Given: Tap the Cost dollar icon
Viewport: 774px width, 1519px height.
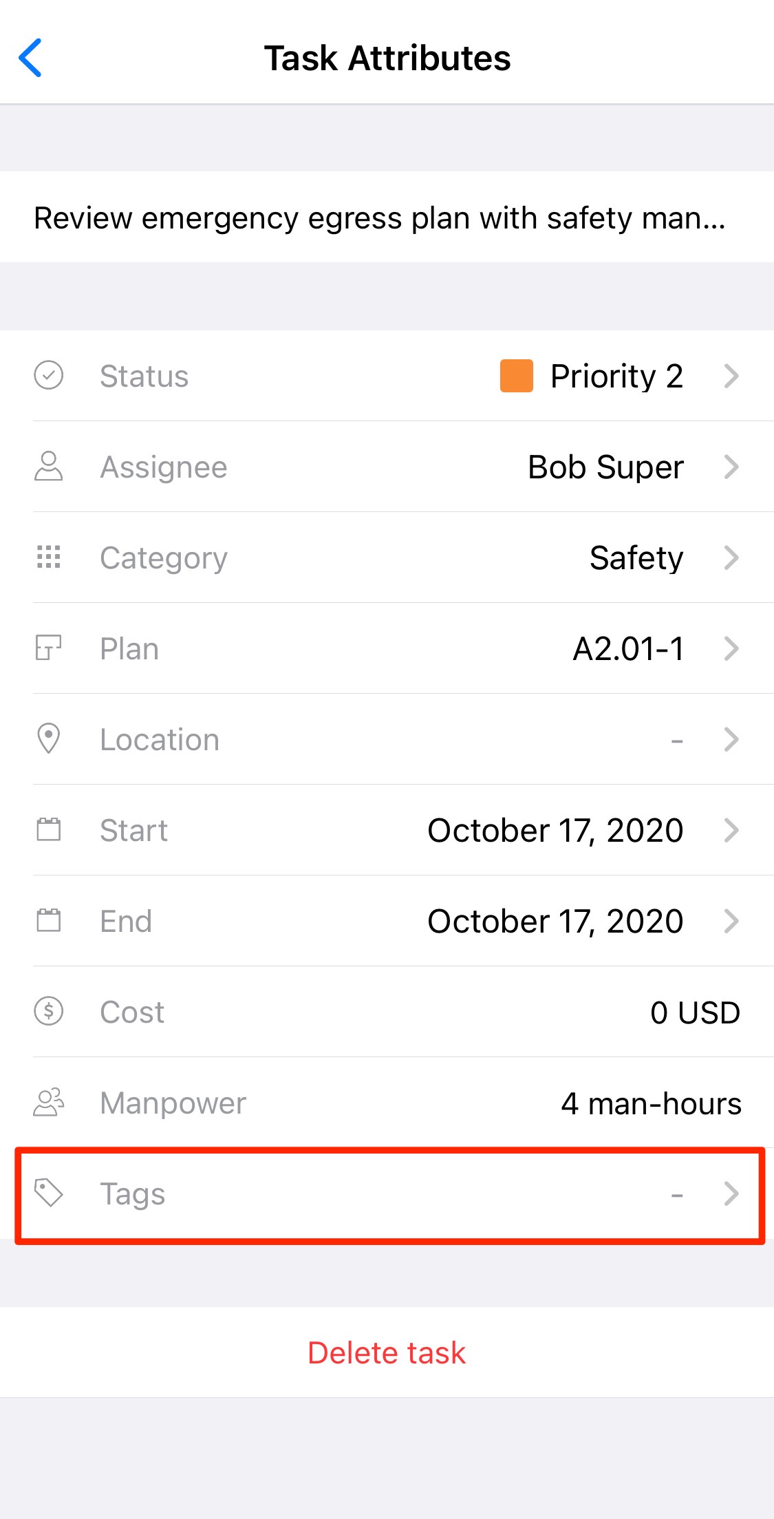Looking at the screenshot, I should tap(49, 1011).
